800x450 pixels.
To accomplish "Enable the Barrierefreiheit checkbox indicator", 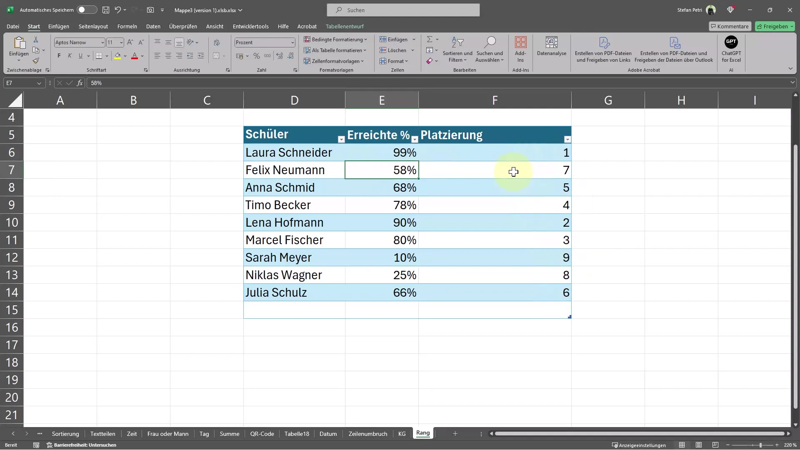I will pyautogui.click(x=48, y=445).
